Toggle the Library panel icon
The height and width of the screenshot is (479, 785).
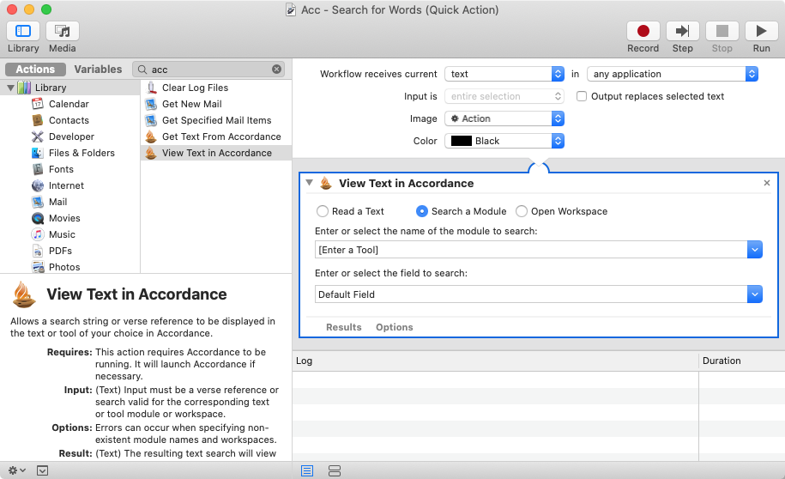[x=23, y=32]
